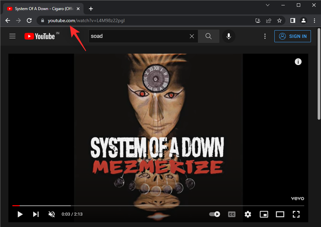
Task: Click the SIGN IN button
Action: (x=292, y=36)
